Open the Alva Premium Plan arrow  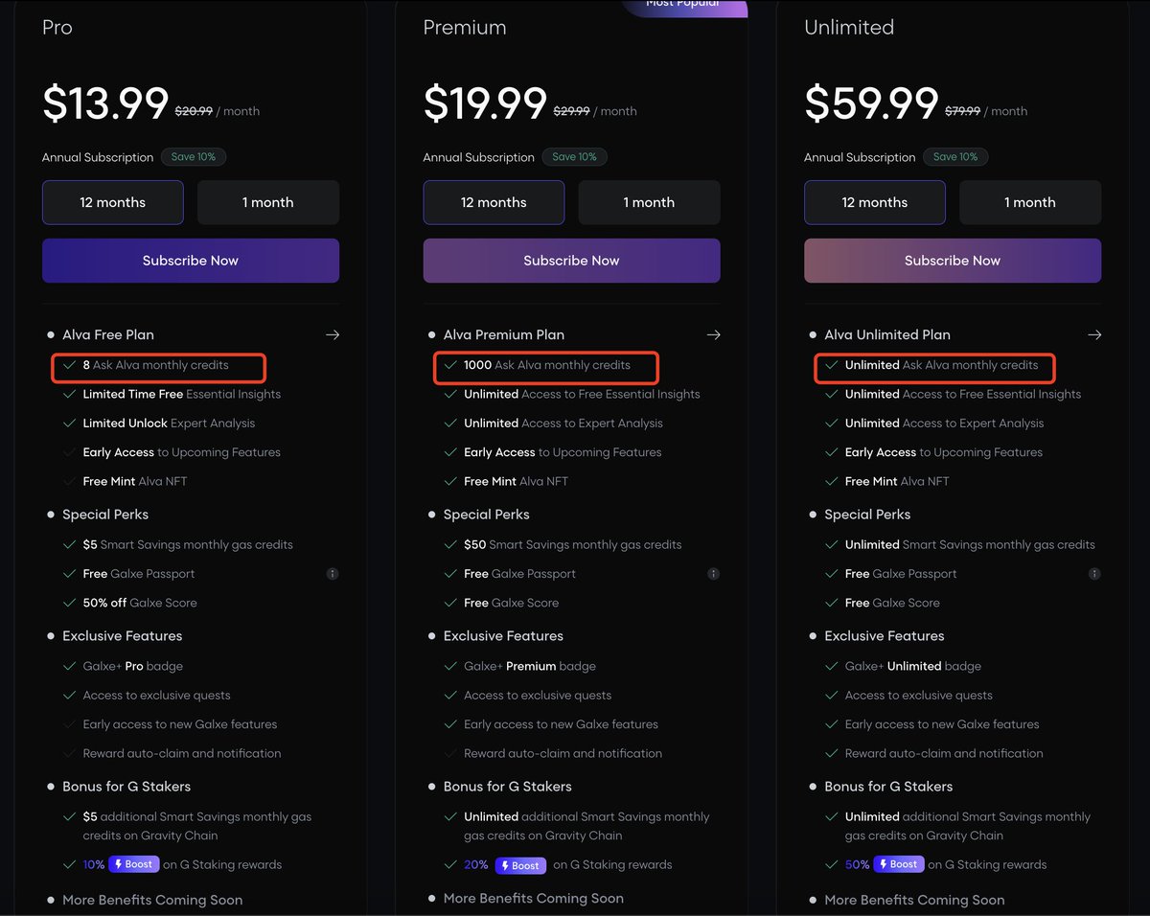tap(713, 334)
